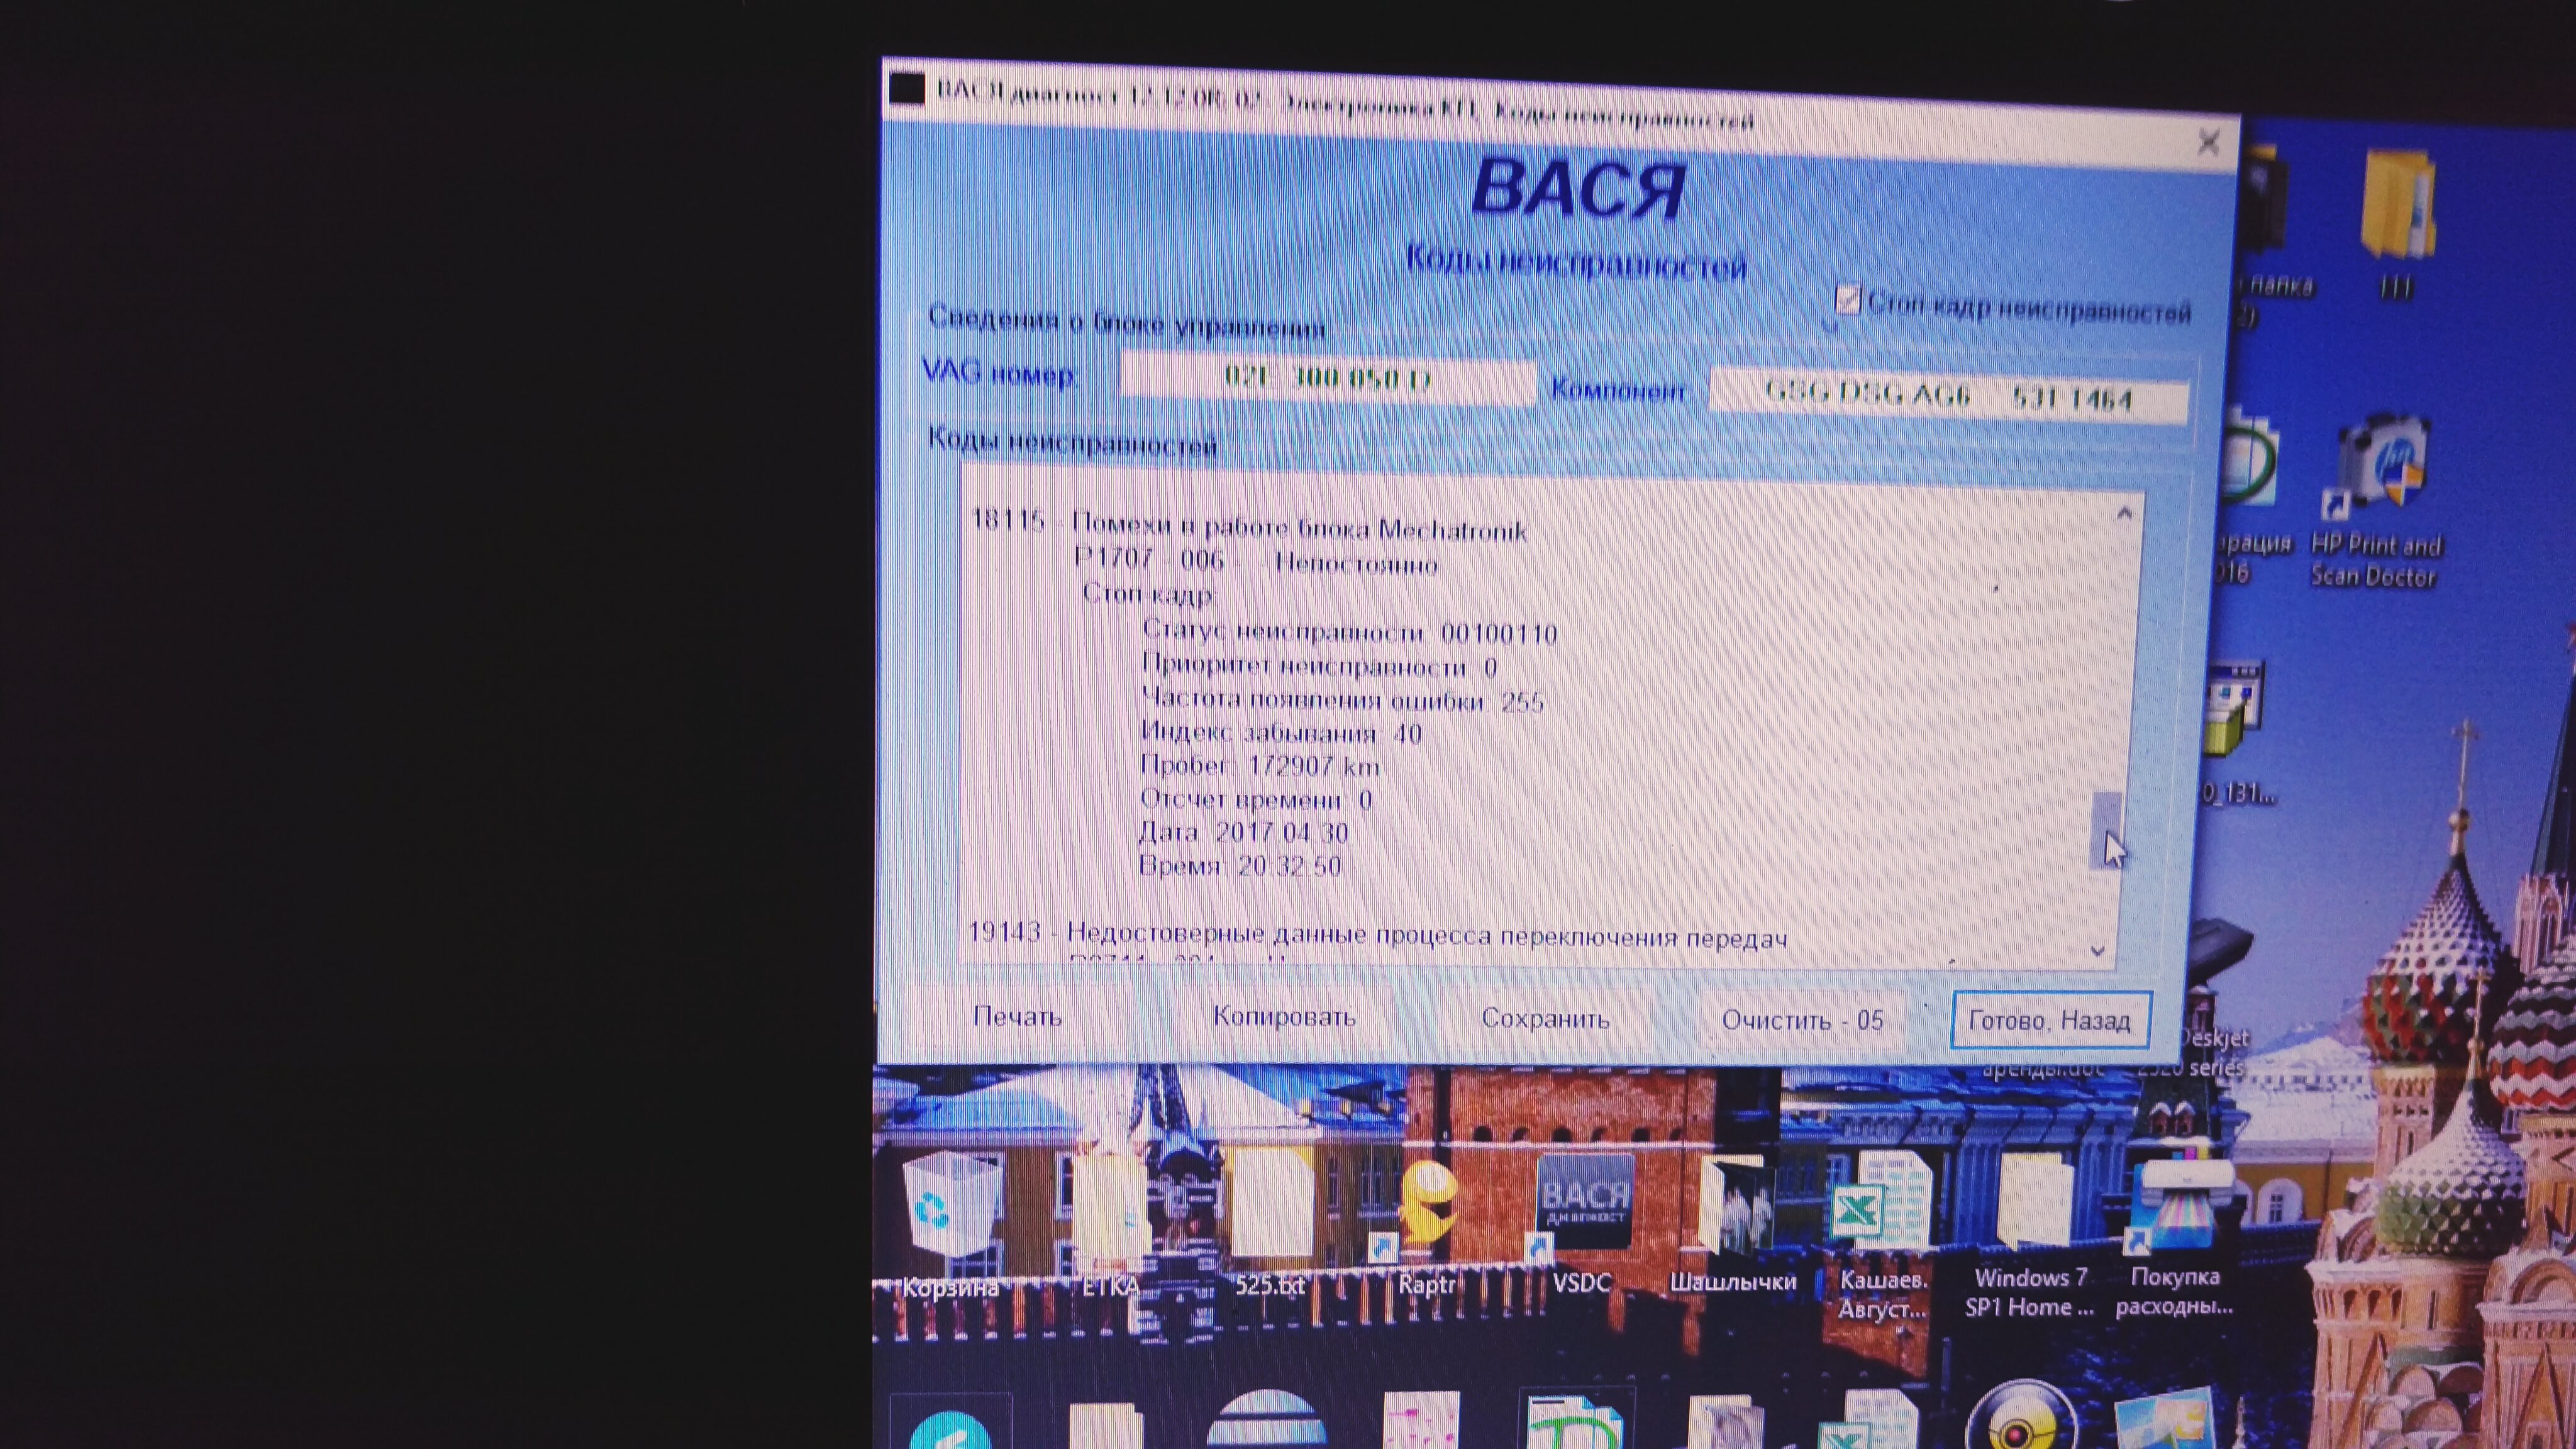Screen dimensions: 2576x1449
Task: Toggle the Стоп-кадр неисправностей checkbox
Action: pyautogui.click(x=1847, y=300)
